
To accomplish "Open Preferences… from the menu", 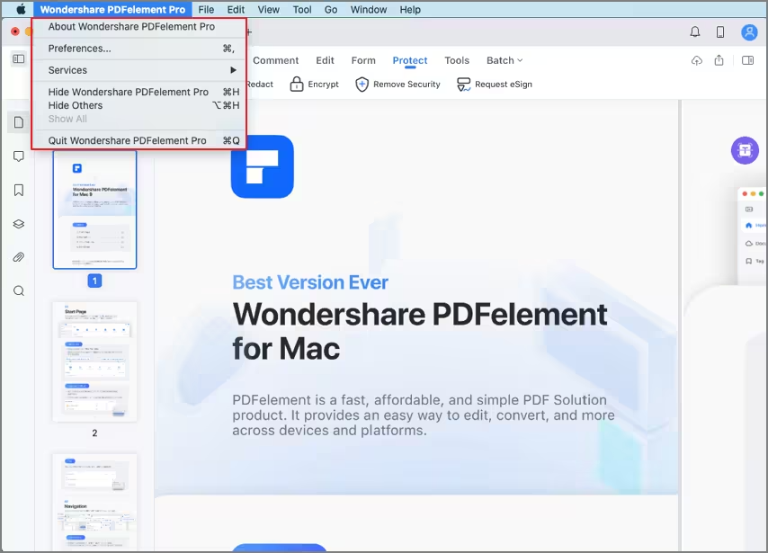I will 138,49.
